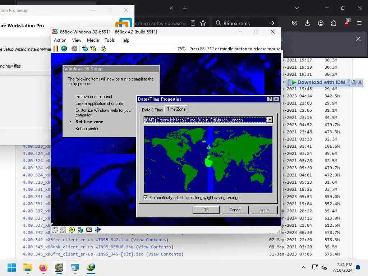Open Firefox hamburger application menu

pos(359,23)
